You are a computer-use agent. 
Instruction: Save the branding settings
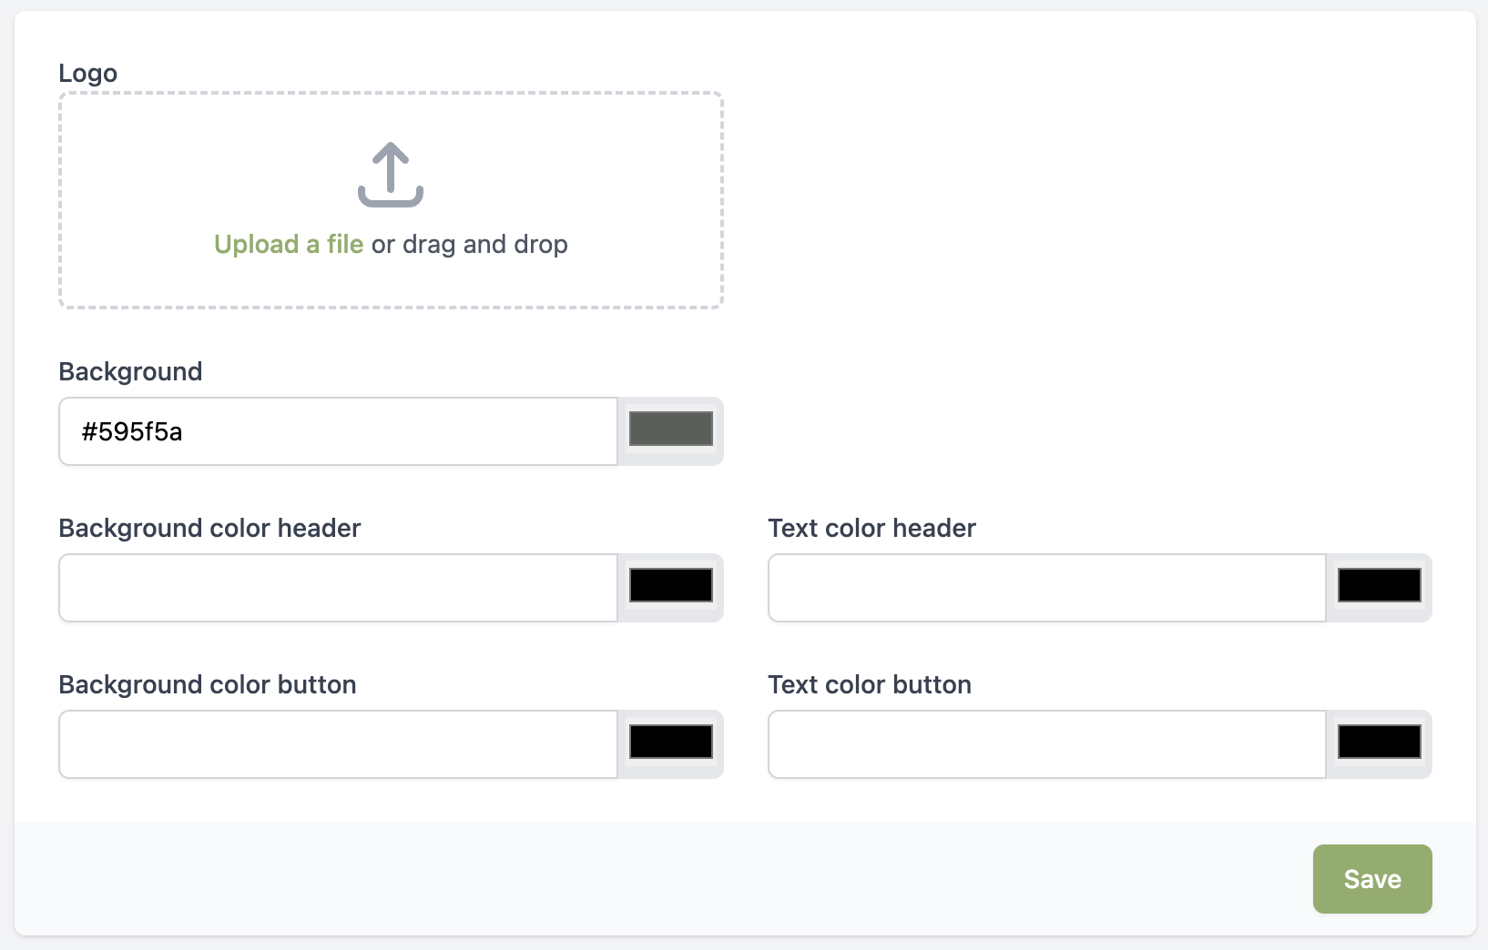point(1372,879)
